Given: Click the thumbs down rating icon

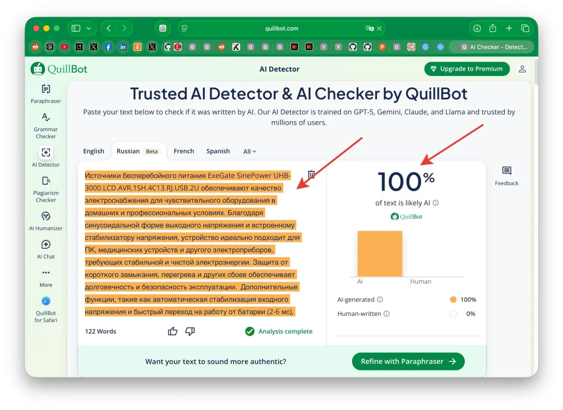Looking at the screenshot, I should 190,331.
